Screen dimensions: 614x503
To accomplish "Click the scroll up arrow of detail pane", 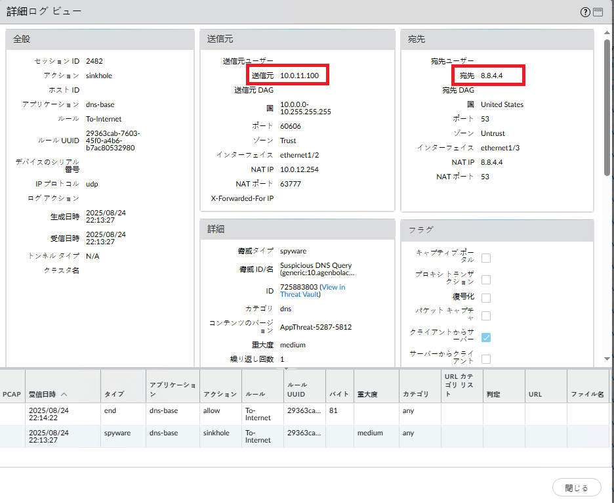I will [607, 32].
